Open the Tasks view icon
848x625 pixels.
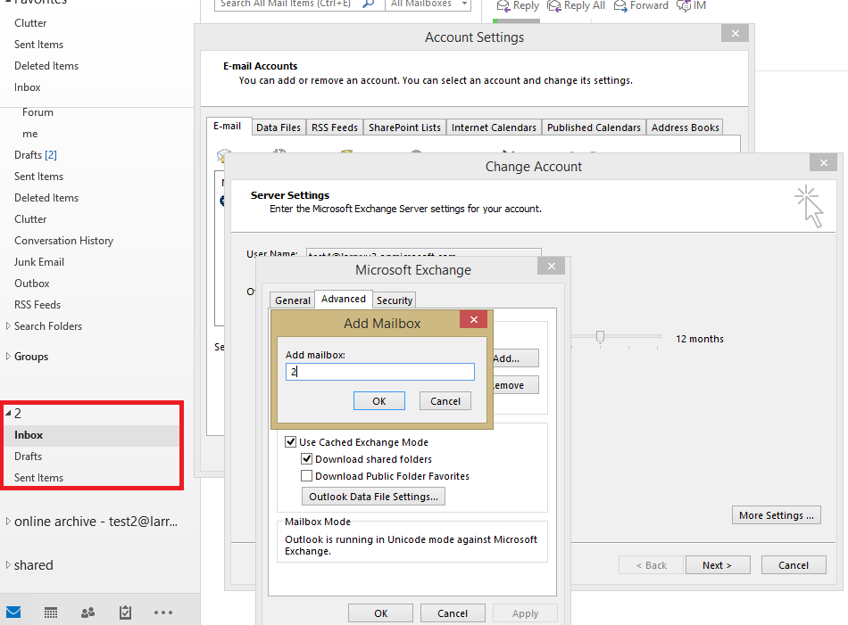point(125,612)
